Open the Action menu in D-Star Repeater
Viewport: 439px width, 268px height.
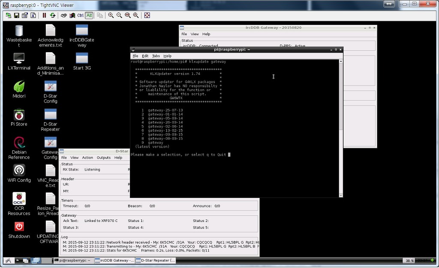tap(87, 158)
